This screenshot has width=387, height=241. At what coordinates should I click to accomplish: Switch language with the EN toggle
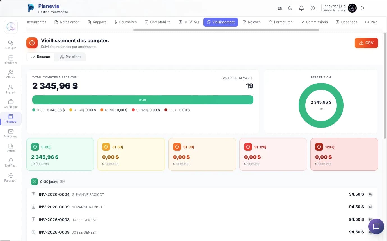pyautogui.click(x=280, y=8)
